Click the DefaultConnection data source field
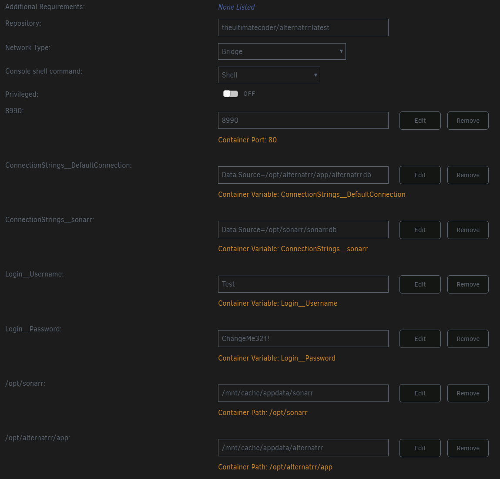The width and height of the screenshot is (500, 479). [303, 175]
